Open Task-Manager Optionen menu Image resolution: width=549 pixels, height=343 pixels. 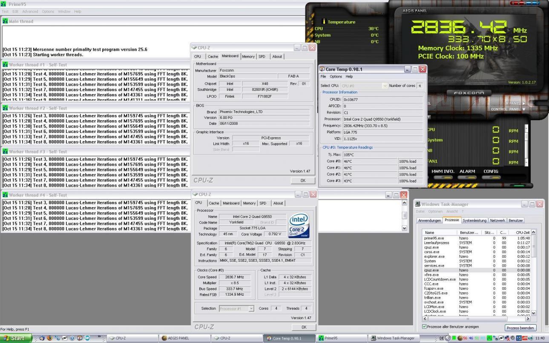(435, 211)
